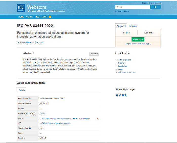Image resolution: width=177 pixels, height=143 pixels.
Task: Share this page via email icon
Action: (117, 95)
